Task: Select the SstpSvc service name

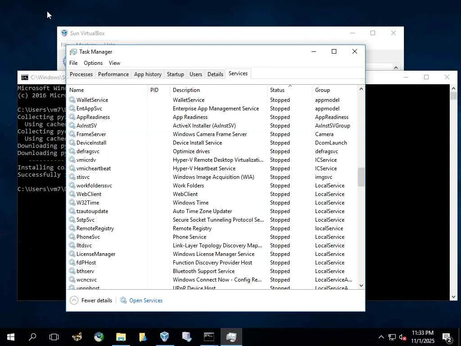Action: [86, 219]
